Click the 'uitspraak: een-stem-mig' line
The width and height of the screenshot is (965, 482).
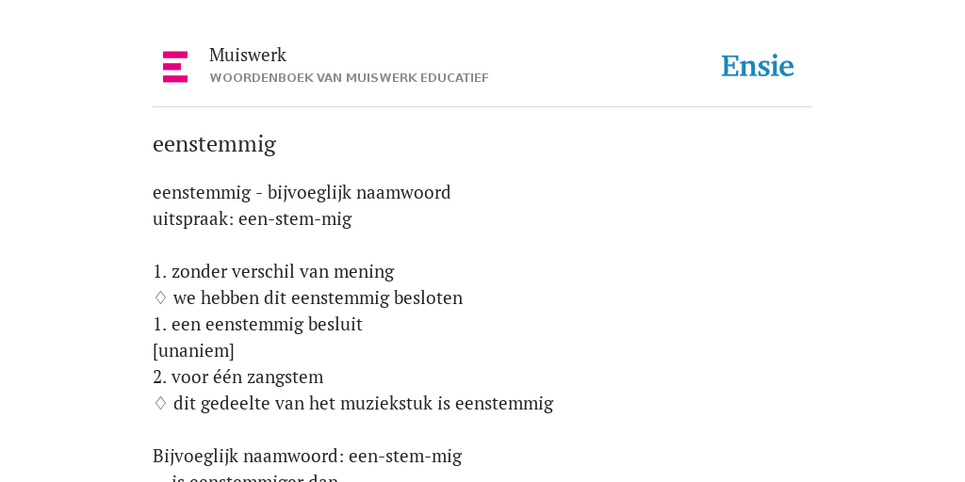pyautogui.click(x=253, y=218)
